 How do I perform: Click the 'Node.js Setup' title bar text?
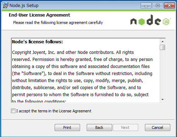(24, 6)
